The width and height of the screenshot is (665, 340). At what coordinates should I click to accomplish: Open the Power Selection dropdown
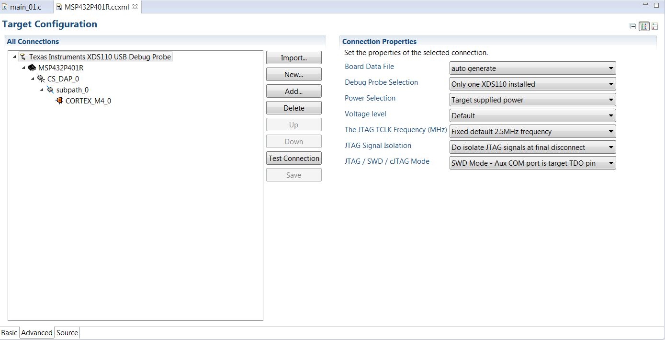[532, 100]
